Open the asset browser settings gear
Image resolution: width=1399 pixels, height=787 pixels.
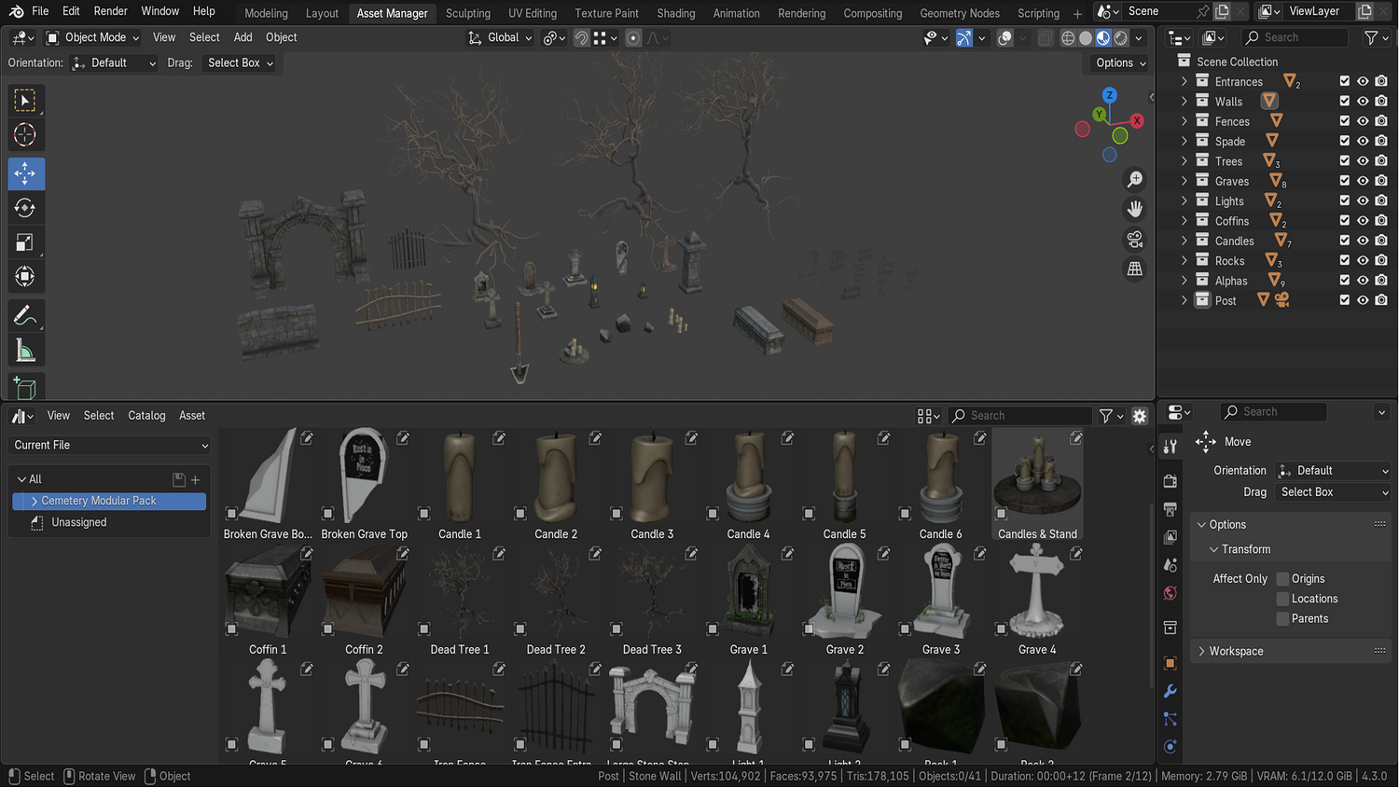[x=1140, y=416]
